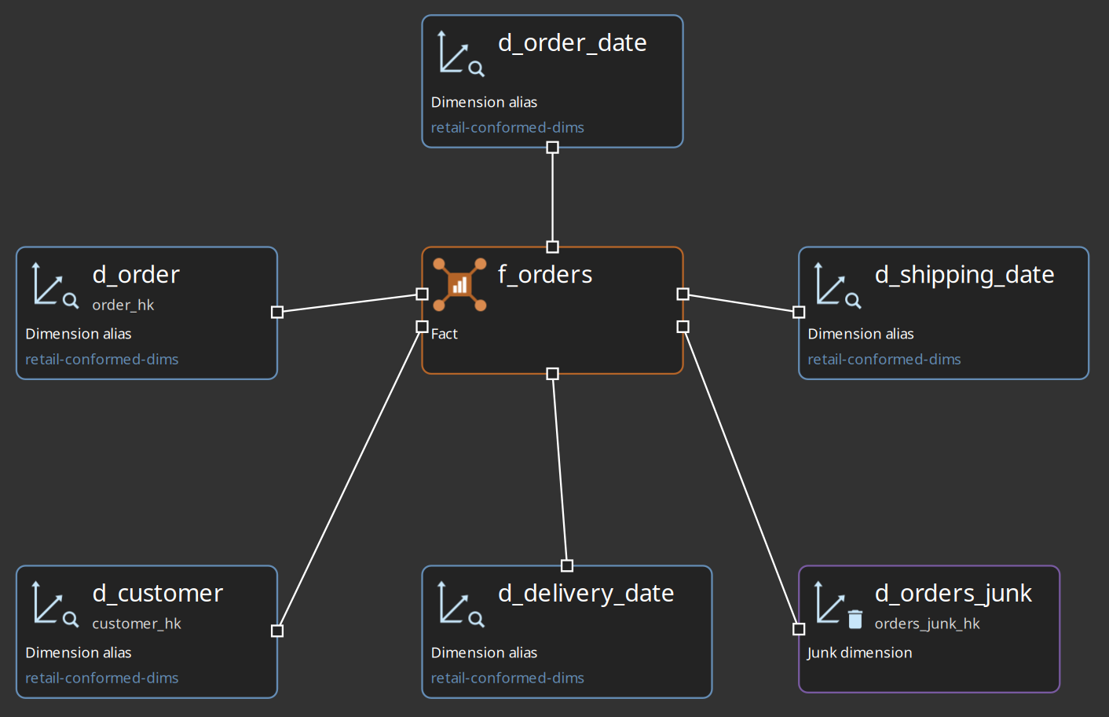Click Dimension alias label in d_customer
This screenshot has width=1109, height=717.
tap(78, 653)
